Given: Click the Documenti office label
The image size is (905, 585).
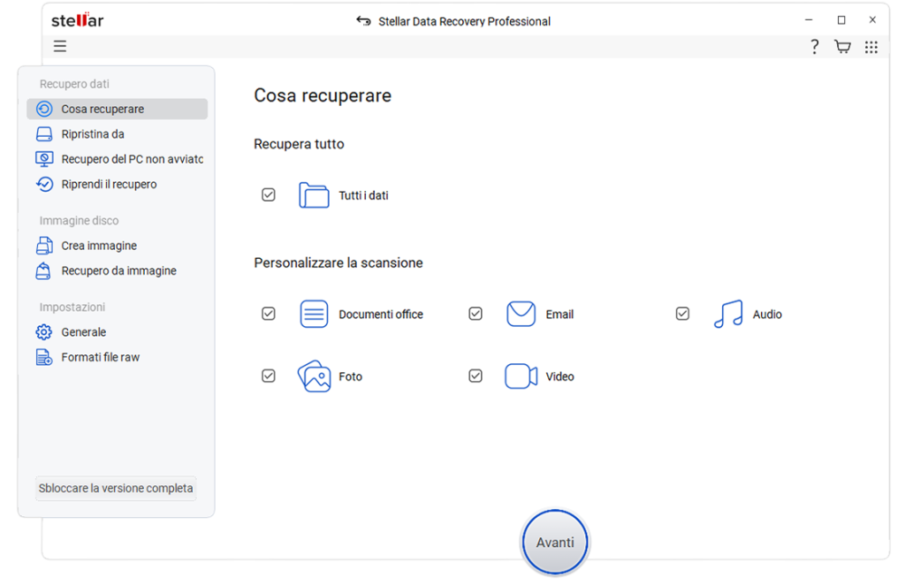Looking at the screenshot, I should point(381,315).
